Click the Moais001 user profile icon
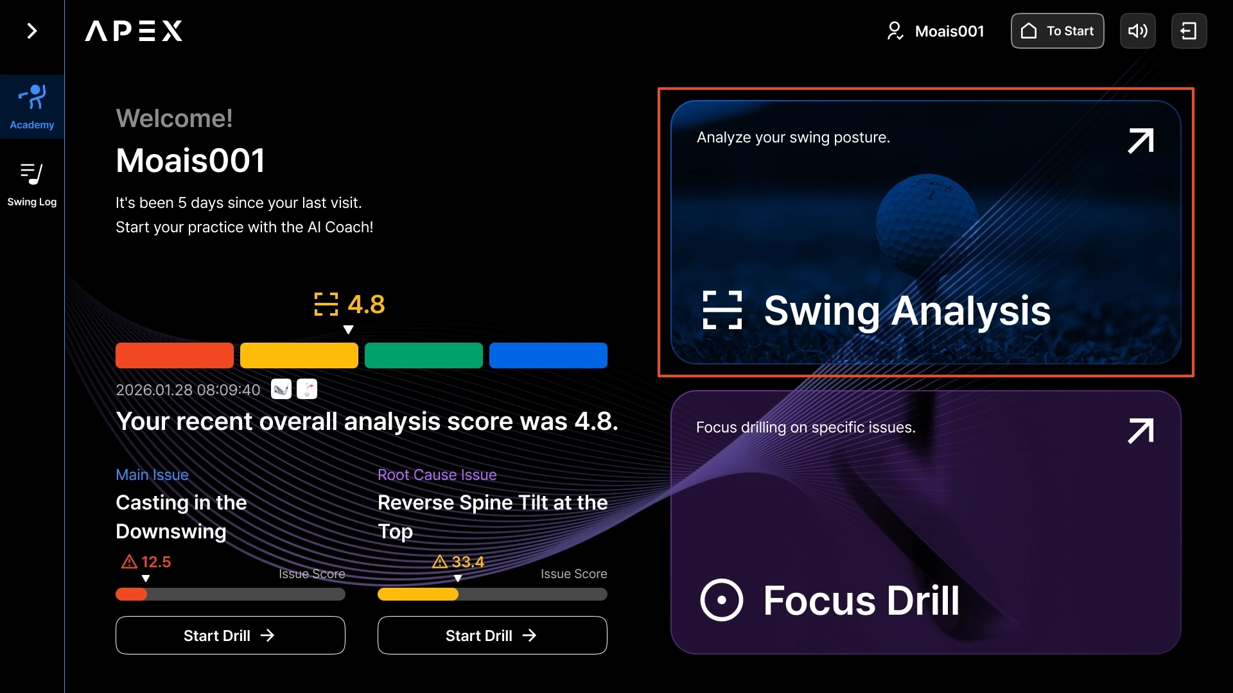 [895, 31]
